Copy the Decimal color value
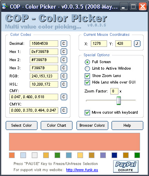This screenshot has height=176, width=149. tap(64, 44)
